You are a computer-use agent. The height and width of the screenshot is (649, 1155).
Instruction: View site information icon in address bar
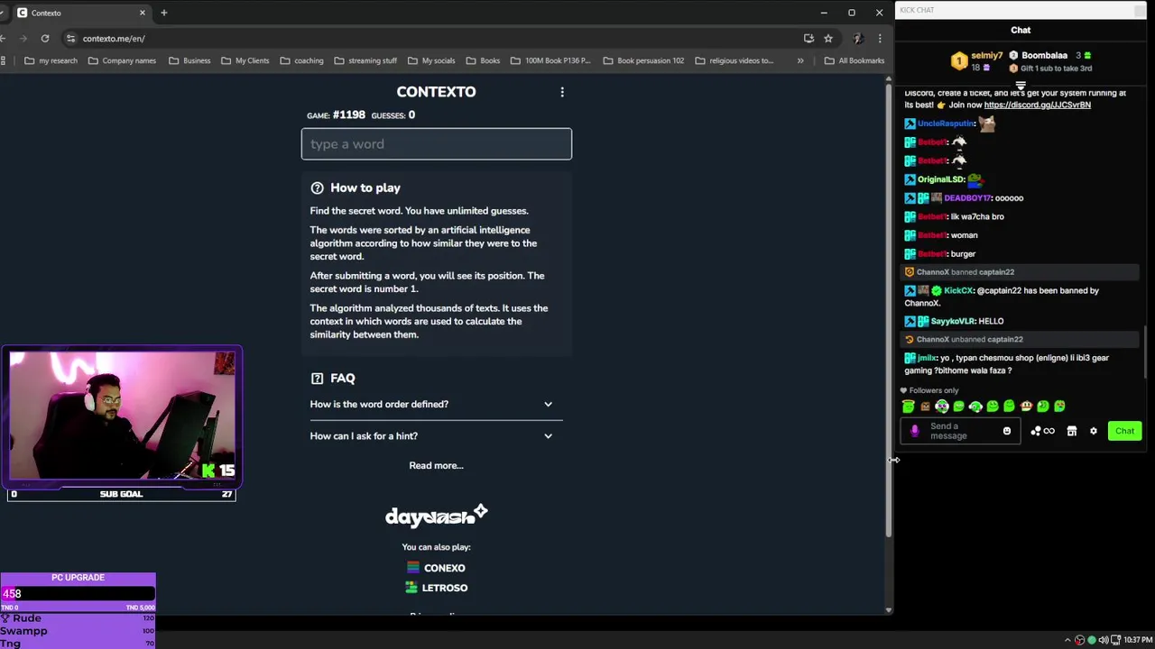point(70,38)
